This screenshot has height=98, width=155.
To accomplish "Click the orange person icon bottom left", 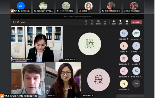I will [x=2, y=96].
